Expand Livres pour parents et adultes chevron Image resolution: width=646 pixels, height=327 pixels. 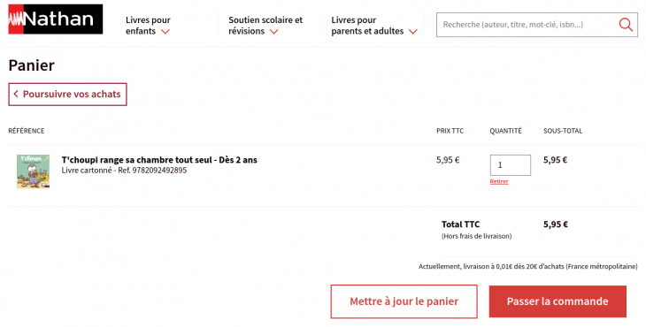tap(412, 32)
